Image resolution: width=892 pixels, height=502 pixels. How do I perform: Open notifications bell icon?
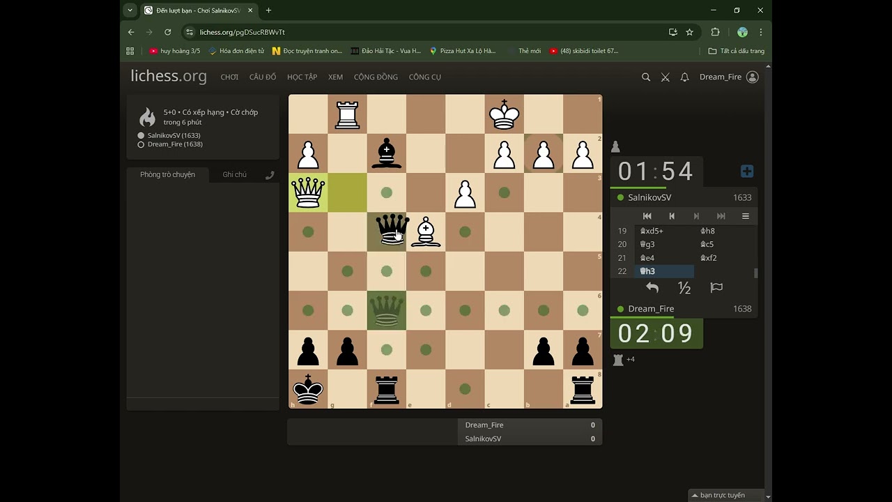tap(684, 77)
